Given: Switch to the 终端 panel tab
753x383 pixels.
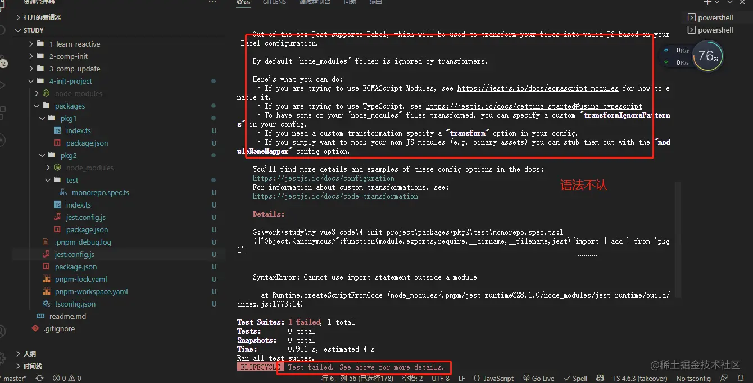Looking at the screenshot, I should pyautogui.click(x=243, y=2).
